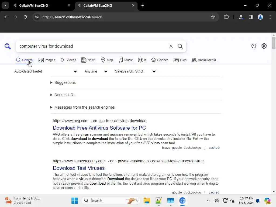Open the Anytime time range dropdown
This screenshot has height=207, width=276.
click(96, 71)
